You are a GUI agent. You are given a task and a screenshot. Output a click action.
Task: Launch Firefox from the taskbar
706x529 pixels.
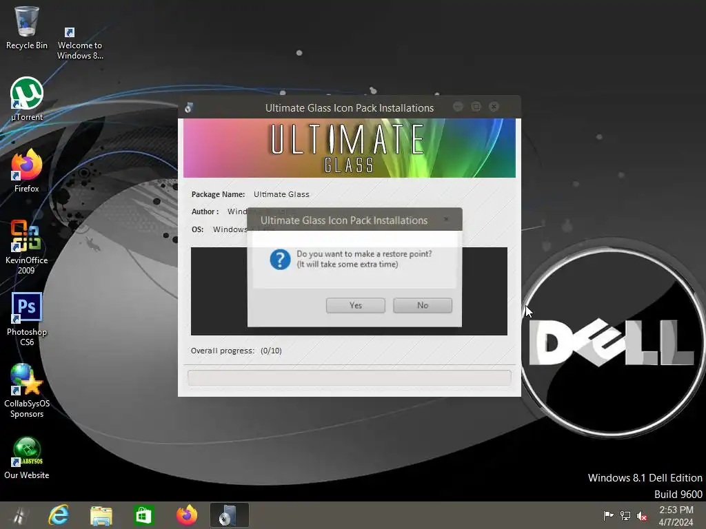click(x=186, y=515)
